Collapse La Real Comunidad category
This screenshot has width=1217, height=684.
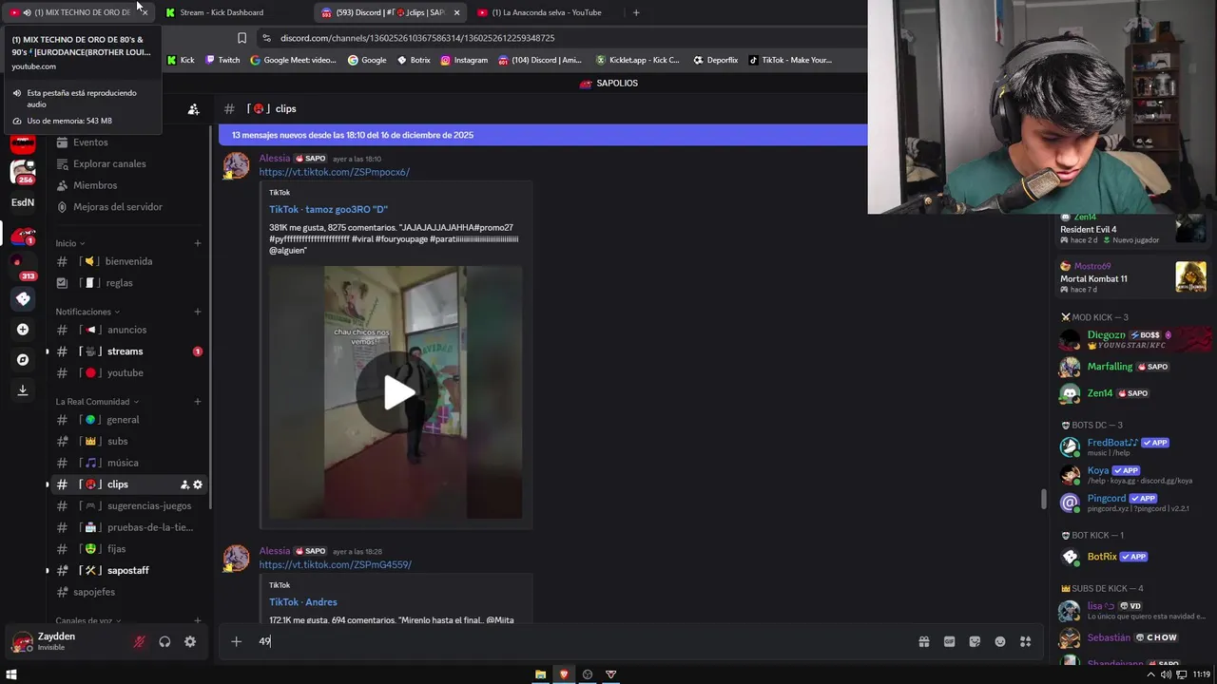pos(97,402)
